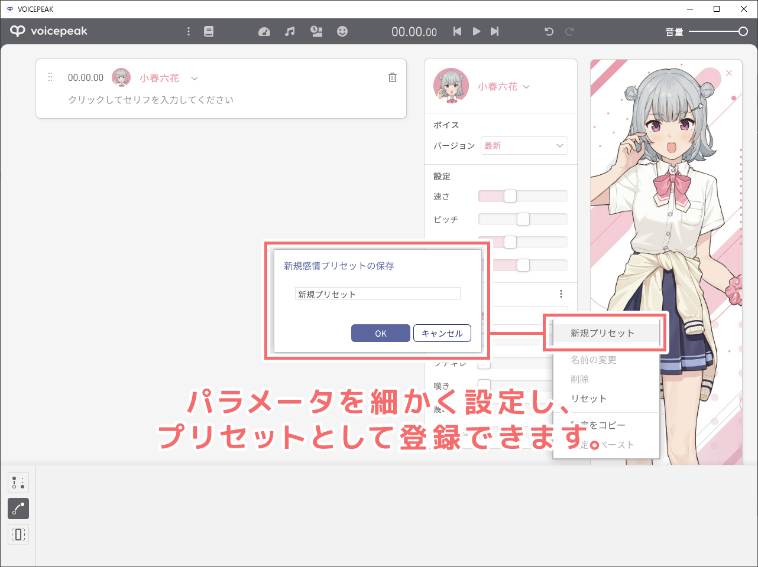Click the line input placeholder クリックしてセリフを入力してください
Screen dimensions: 758x567
click(151, 100)
